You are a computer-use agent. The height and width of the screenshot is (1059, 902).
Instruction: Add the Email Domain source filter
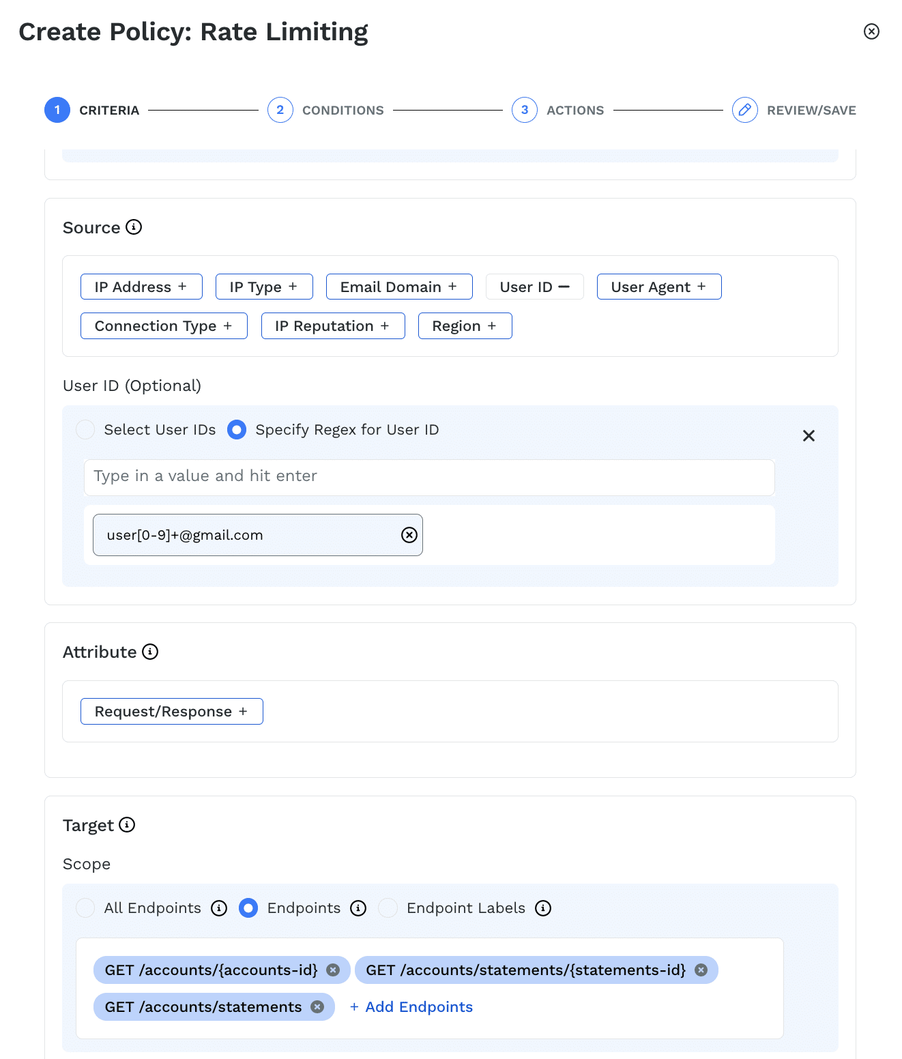[398, 287]
